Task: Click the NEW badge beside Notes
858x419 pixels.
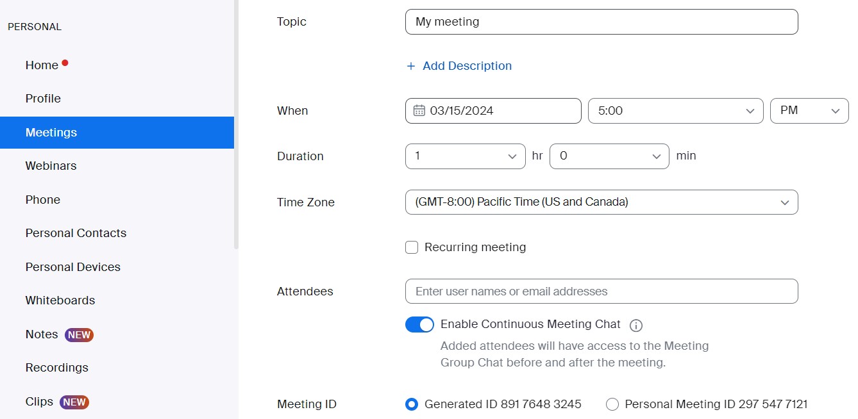Action: click(80, 334)
